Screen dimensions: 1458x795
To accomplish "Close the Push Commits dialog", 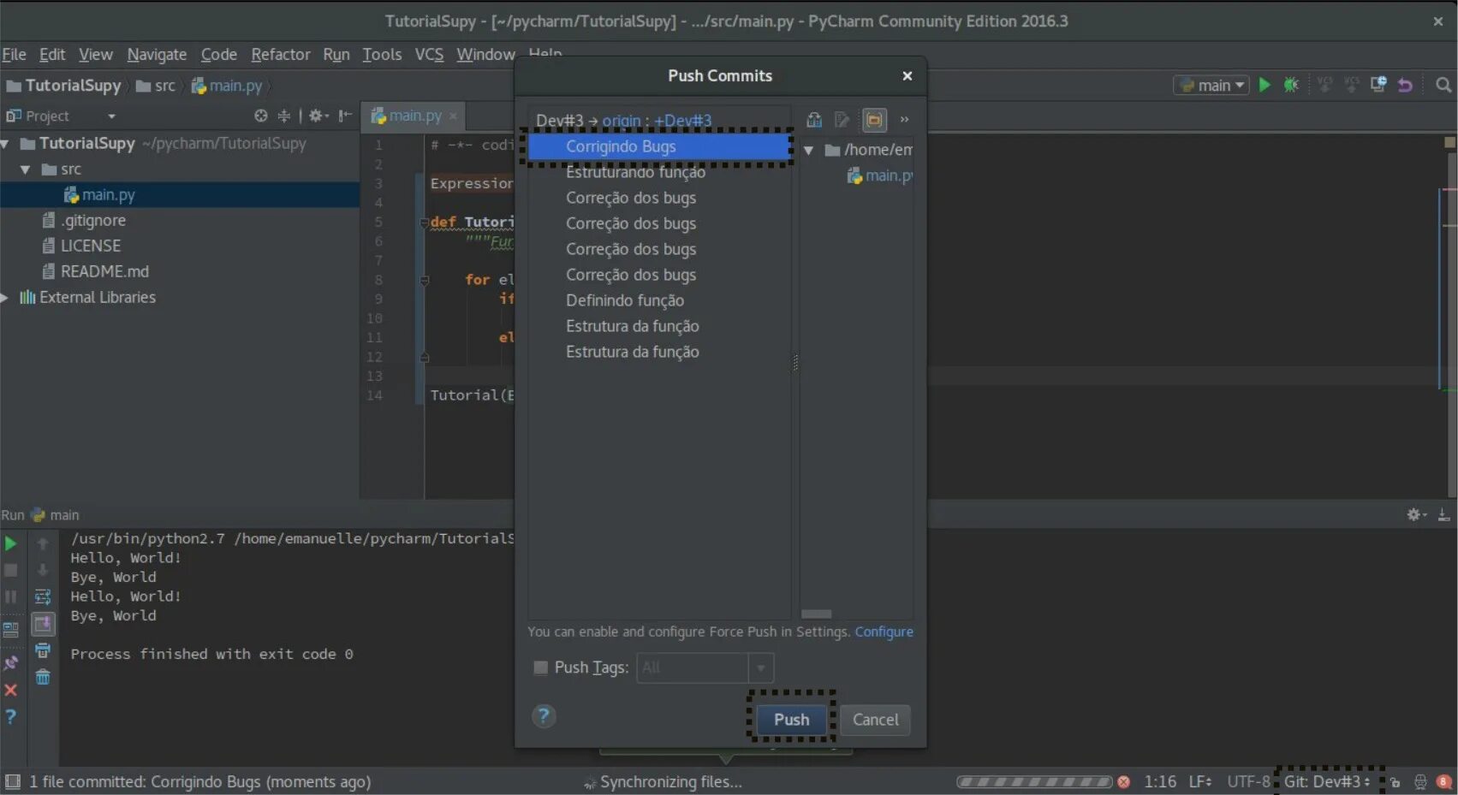I will click(907, 76).
